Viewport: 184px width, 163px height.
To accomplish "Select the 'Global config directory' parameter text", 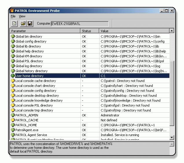I will tap(31, 41).
